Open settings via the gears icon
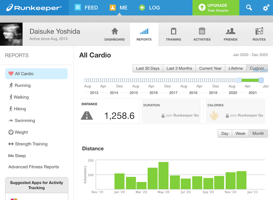This screenshot has height=200, width=273. click(266, 8)
